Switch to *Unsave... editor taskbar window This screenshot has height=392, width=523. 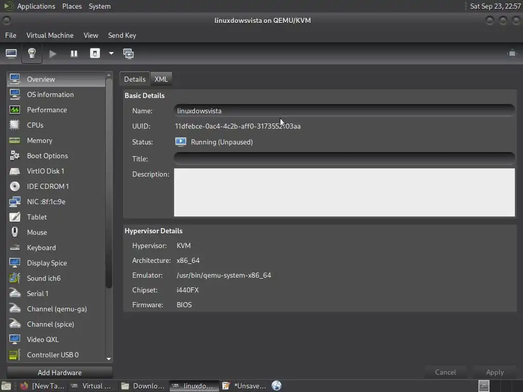(244, 386)
